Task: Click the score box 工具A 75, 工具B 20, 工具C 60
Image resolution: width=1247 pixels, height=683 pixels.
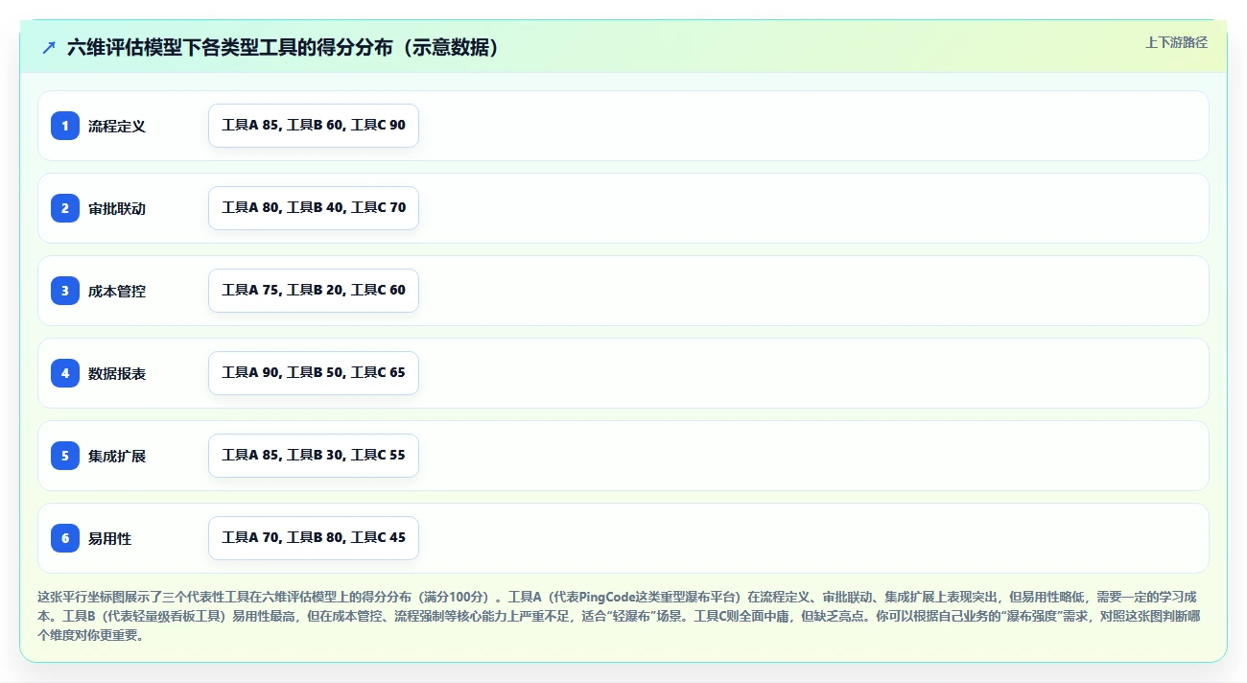Action: coord(314,291)
